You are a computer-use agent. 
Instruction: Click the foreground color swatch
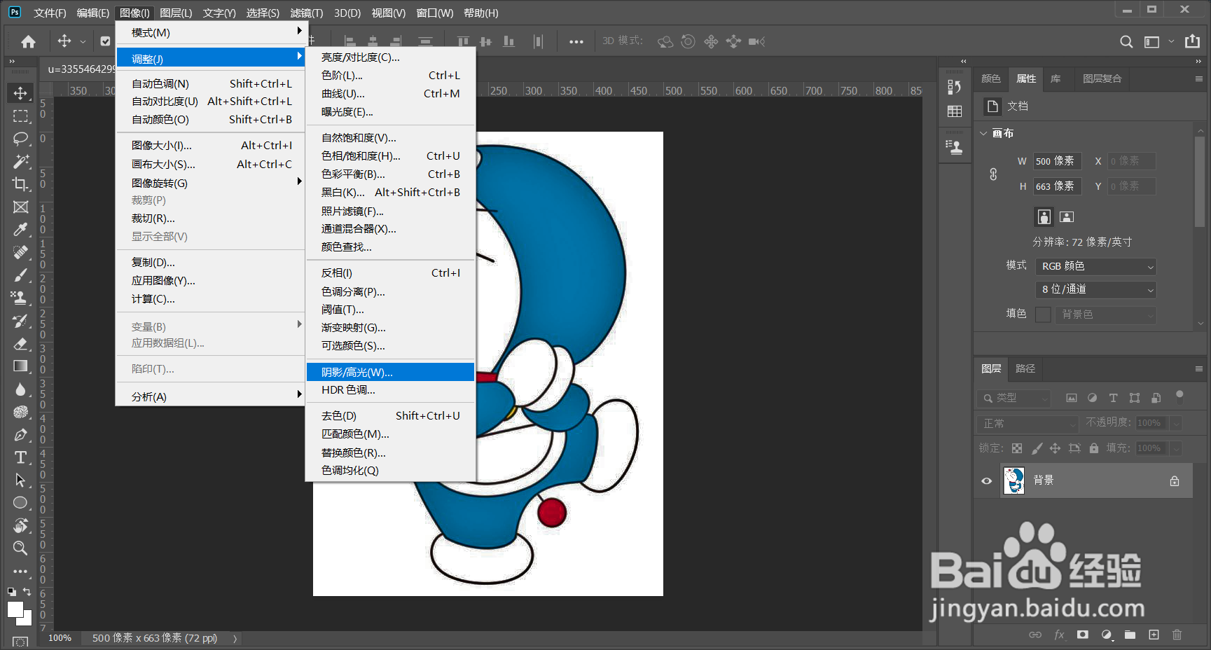tap(15, 609)
